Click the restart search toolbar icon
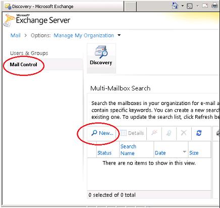The height and width of the screenshot is (208, 220). pyautogui.click(x=169, y=133)
